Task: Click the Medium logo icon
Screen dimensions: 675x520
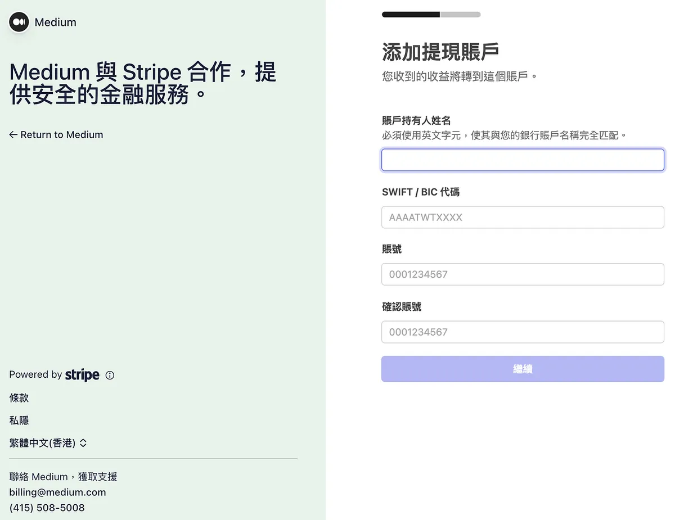Action: pyautogui.click(x=19, y=22)
